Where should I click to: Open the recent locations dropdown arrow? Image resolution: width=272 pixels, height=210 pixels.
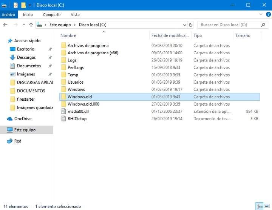point(24,25)
